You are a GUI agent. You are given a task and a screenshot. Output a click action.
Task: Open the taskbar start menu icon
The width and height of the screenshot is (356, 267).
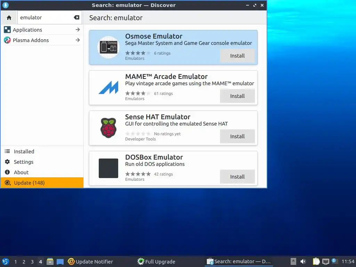point(6,261)
